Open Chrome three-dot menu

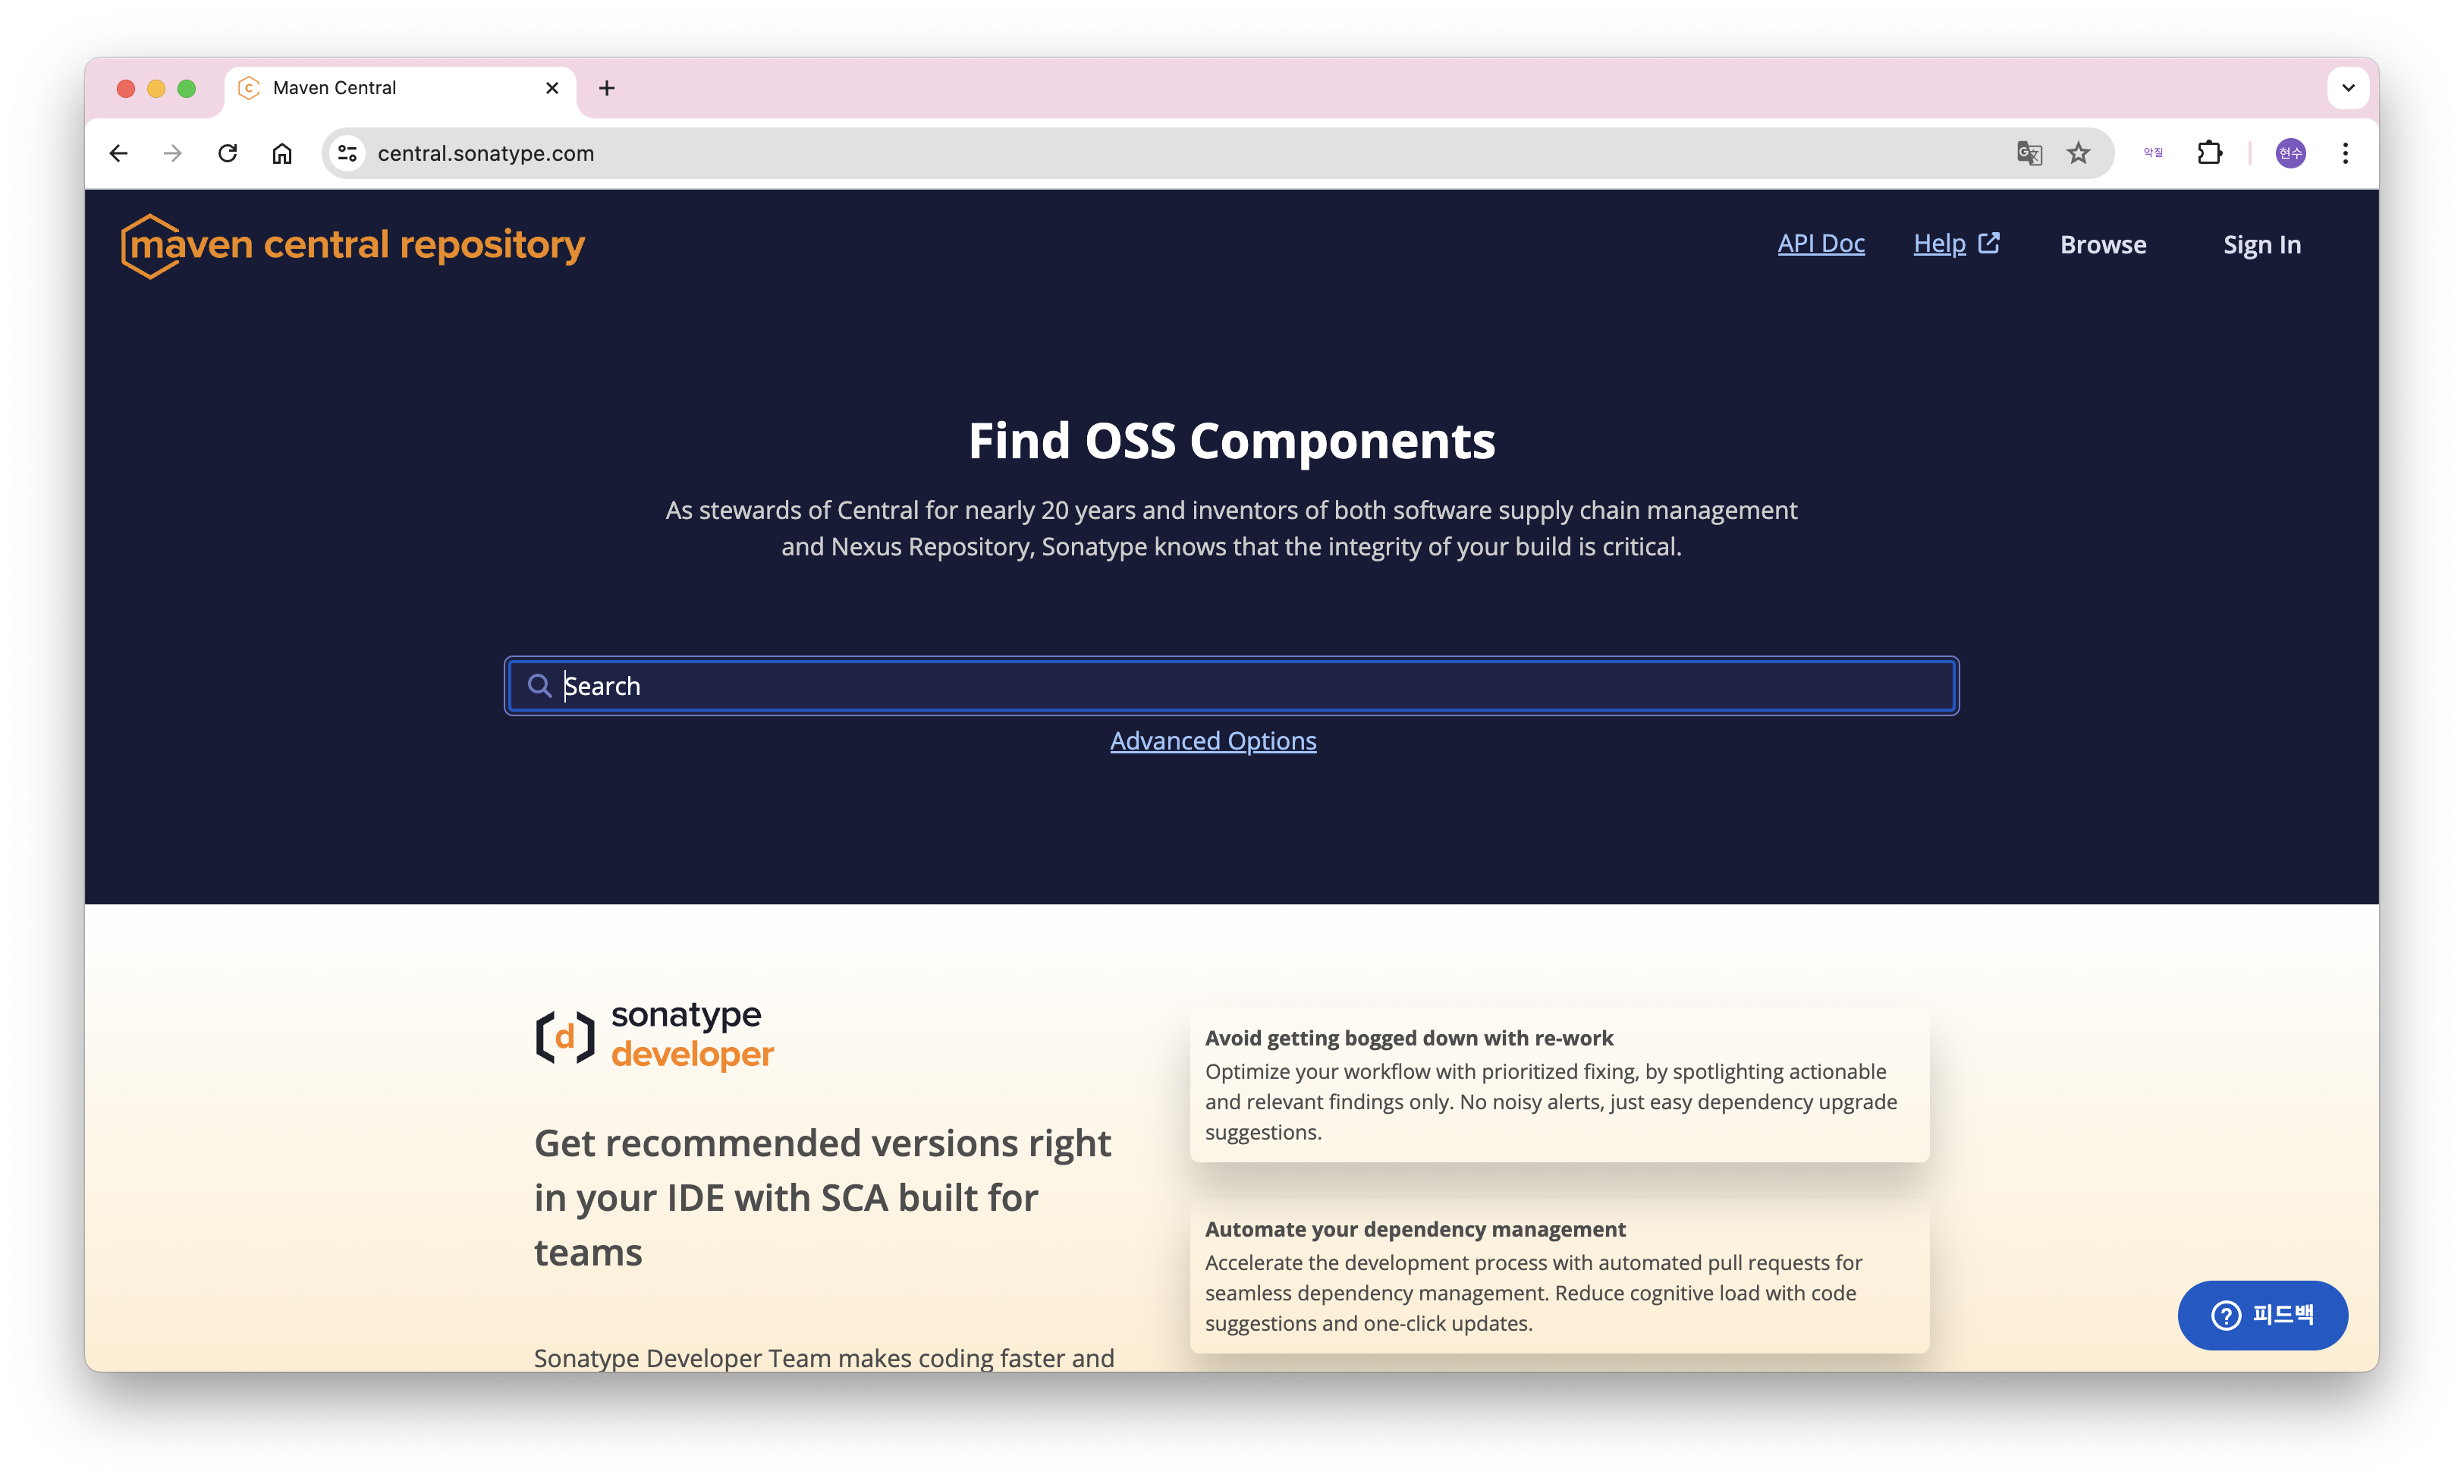pyautogui.click(x=2345, y=153)
